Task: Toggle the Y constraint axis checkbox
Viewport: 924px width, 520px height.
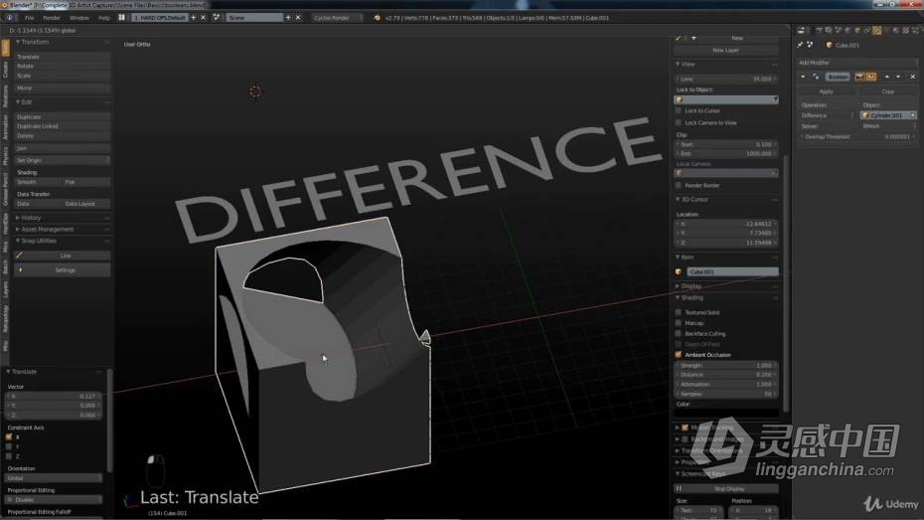Action: [9, 446]
